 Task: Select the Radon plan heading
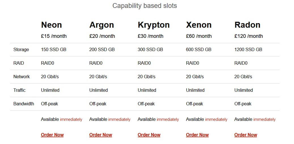(247, 25)
